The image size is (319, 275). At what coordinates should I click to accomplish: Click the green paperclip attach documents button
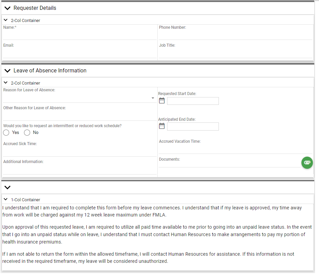point(307,162)
